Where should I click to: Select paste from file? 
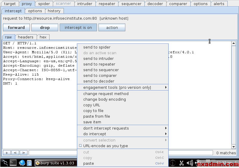(x=123, y=116)
